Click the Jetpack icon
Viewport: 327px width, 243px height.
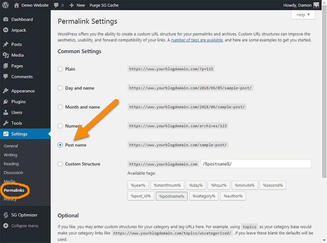click(x=6, y=30)
